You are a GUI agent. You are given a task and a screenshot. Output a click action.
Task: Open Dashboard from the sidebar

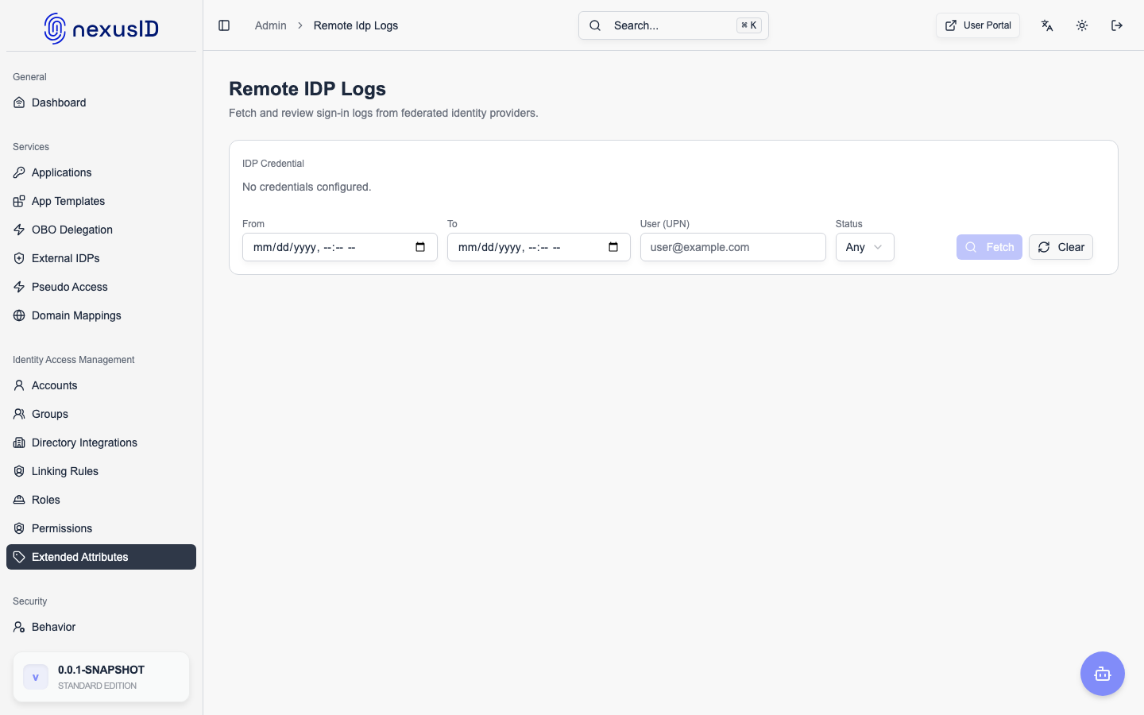point(101,102)
